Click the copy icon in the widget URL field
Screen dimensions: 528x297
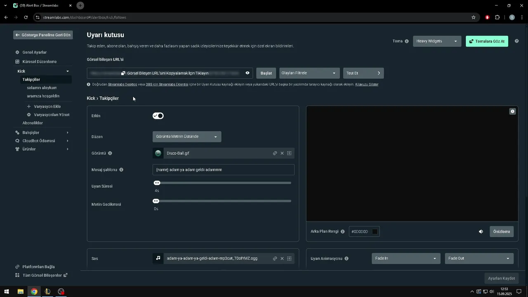click(x=123, y=73)
